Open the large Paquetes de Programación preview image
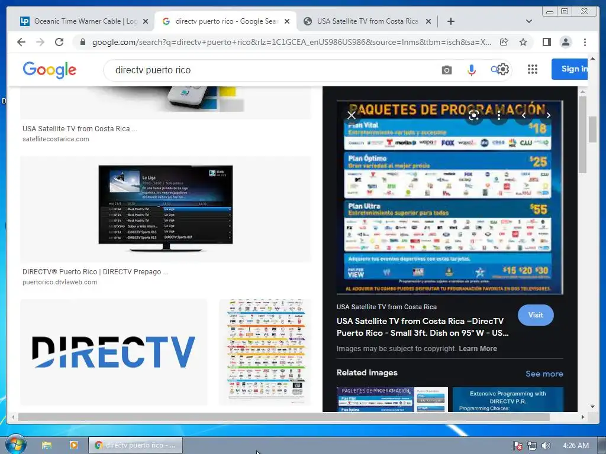This screenshot has width=606, height=454. (450, 197)
